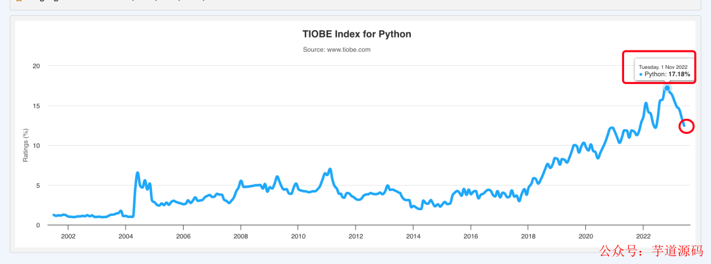Click the tooltip date Tuesday, 1 Nov 2022
711x264 pixels.
[x=663, y=67]
